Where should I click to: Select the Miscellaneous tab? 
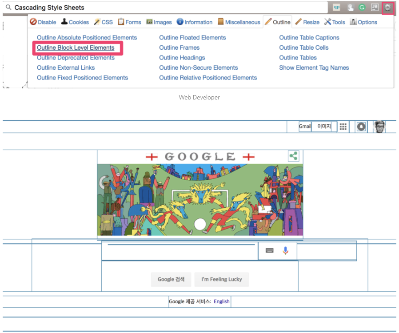(x=239, y=22)
